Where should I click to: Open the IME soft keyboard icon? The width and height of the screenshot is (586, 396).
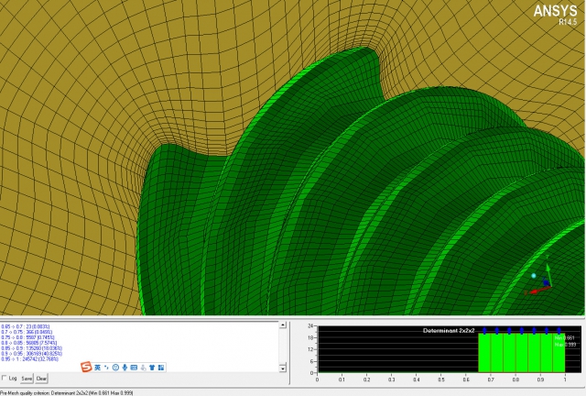tap(134, 367)
